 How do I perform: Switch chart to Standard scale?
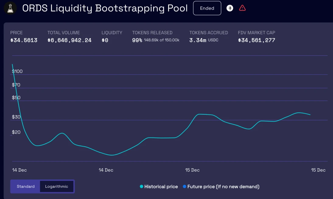(26, 187)
